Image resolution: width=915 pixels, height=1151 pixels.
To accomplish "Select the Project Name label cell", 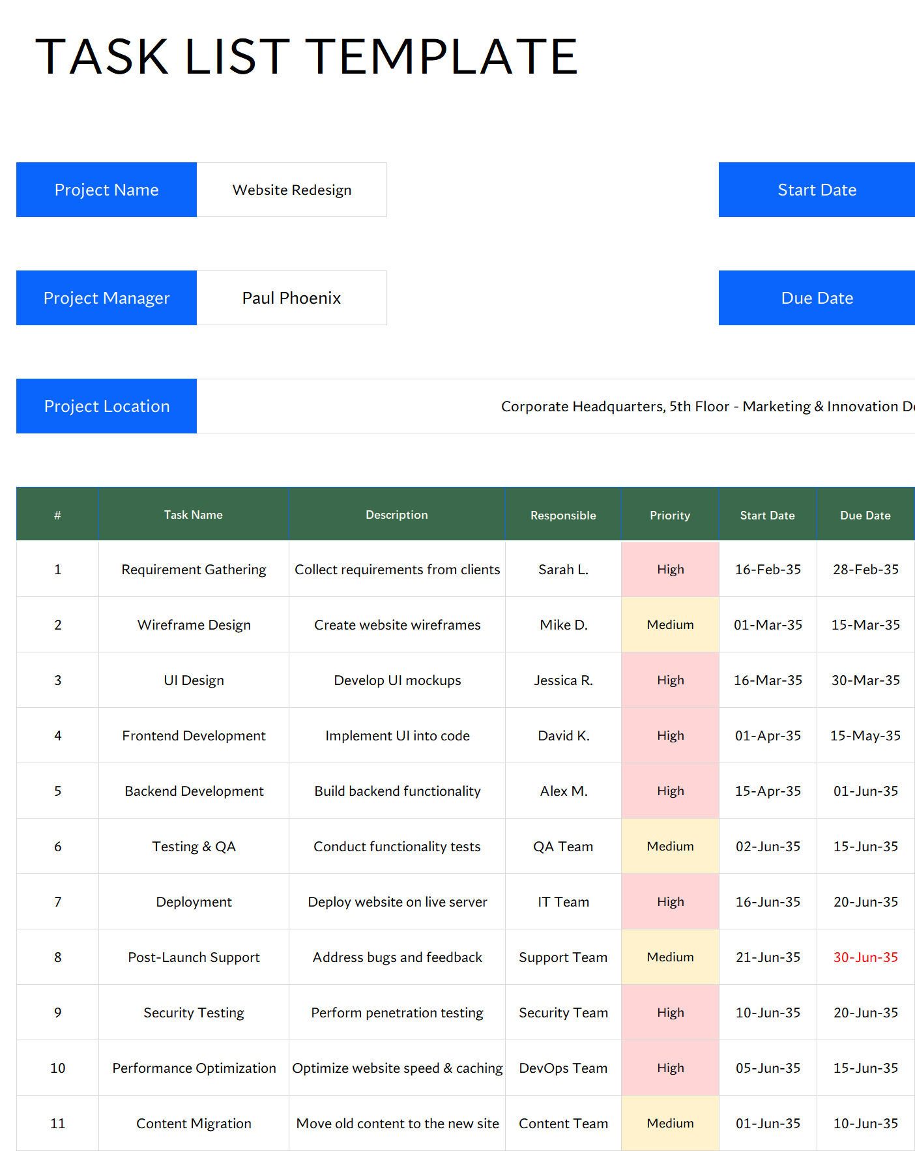I will point(106,190).
